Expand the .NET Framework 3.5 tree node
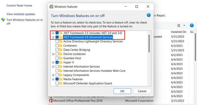Screen dimensions: 197x105 tap(53, 33)
